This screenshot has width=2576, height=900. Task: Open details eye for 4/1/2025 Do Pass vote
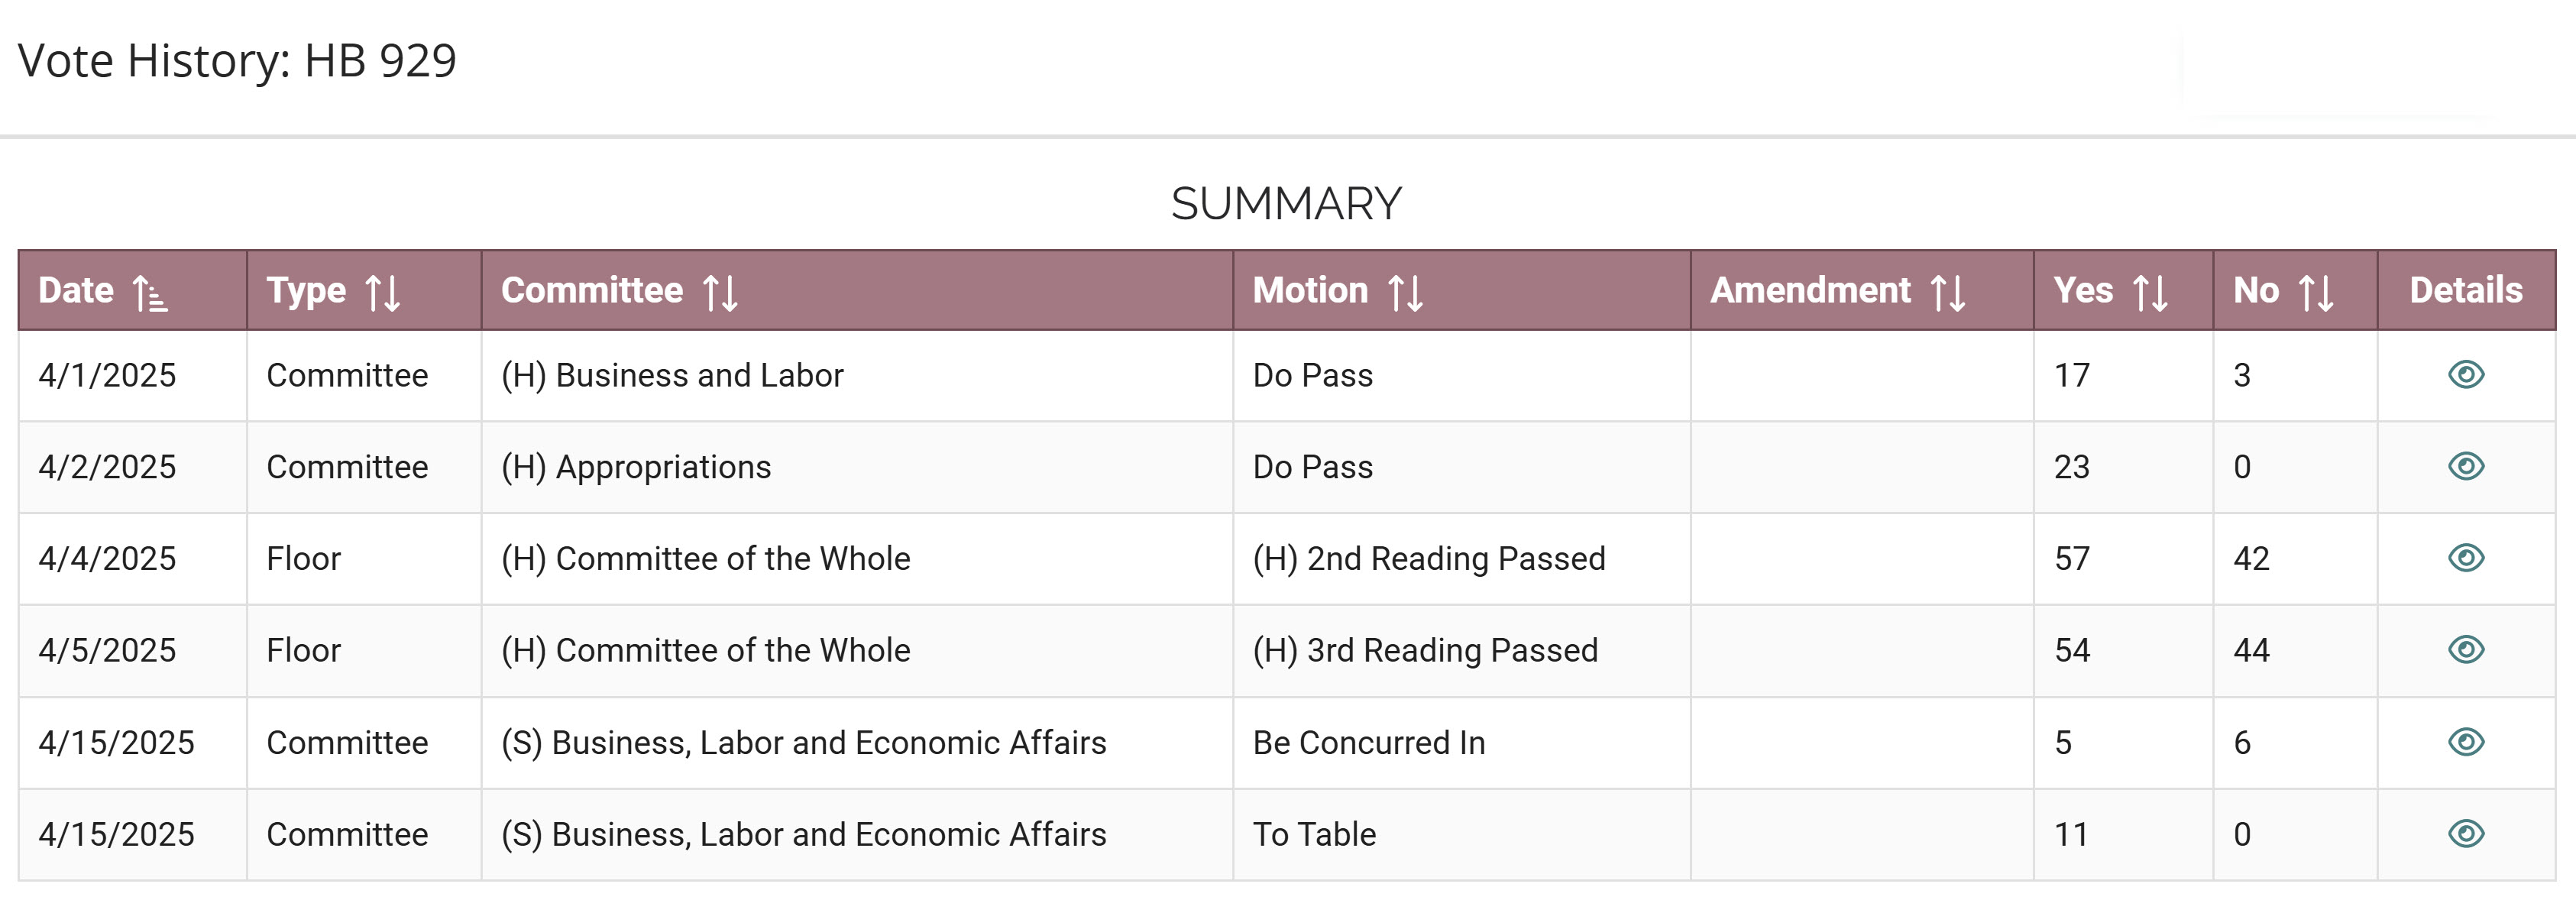[2465, 375]
